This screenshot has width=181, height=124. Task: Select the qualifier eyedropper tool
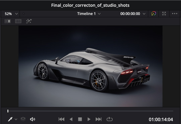click(10, 119)
